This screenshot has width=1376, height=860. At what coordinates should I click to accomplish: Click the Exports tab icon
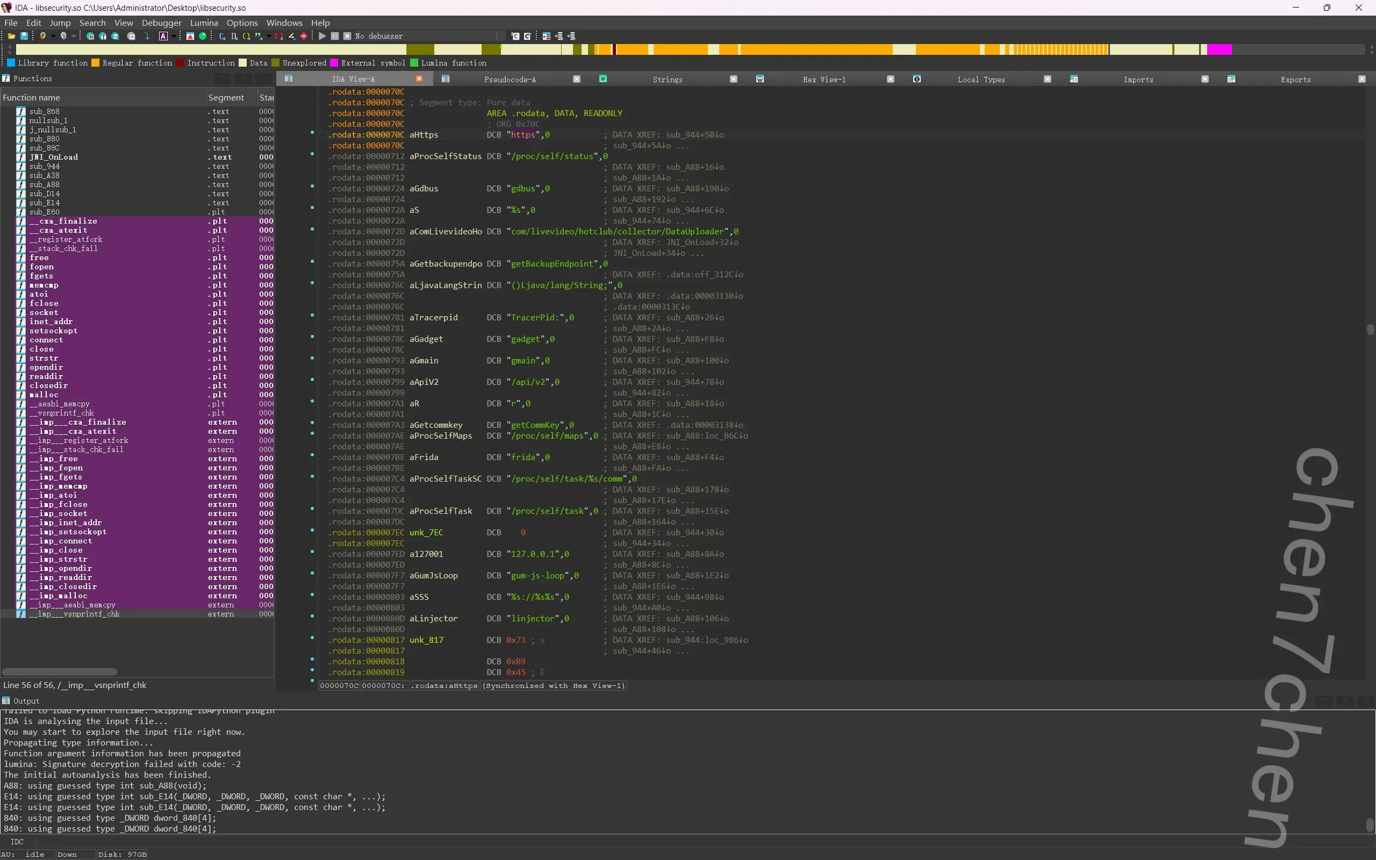[x=1231, y=79]
